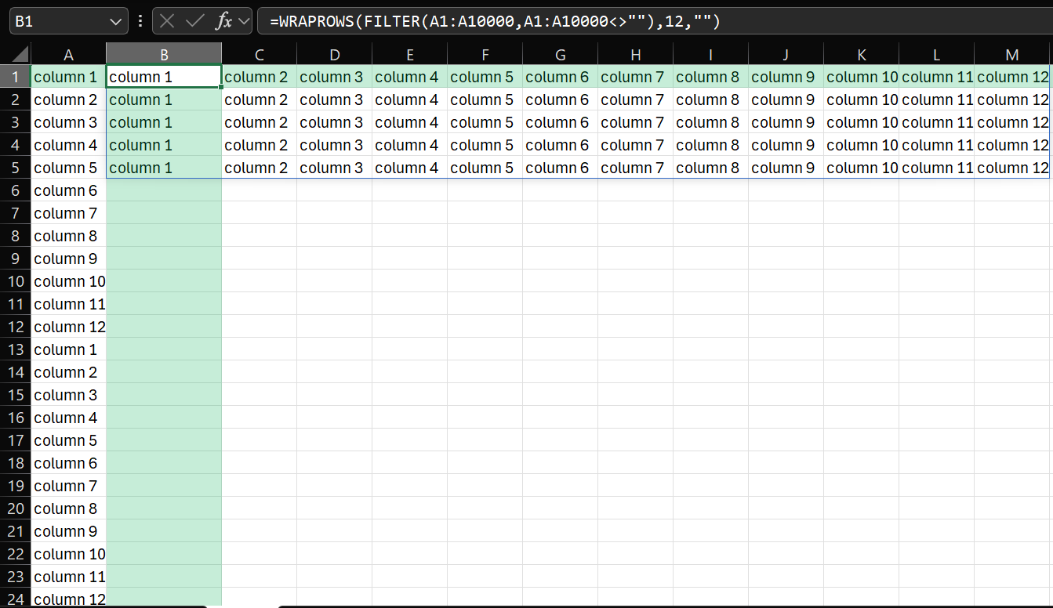Click the formula bar options dots icon
This screenshot has width=1053, height=608.
point(140,21)
